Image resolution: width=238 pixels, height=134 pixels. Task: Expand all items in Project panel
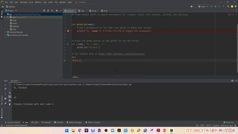(x=48, y=11)
